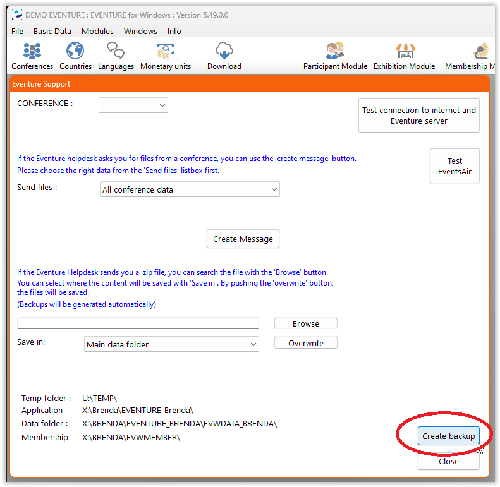Screen dimensions: 500x487
Task: Open the Send files listbox
Action: tap(190, 189)
